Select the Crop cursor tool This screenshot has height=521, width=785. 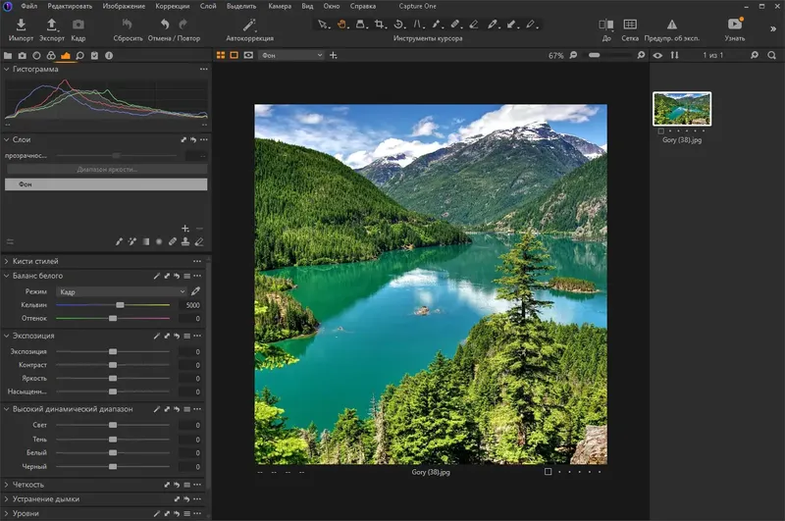point(380,24)
